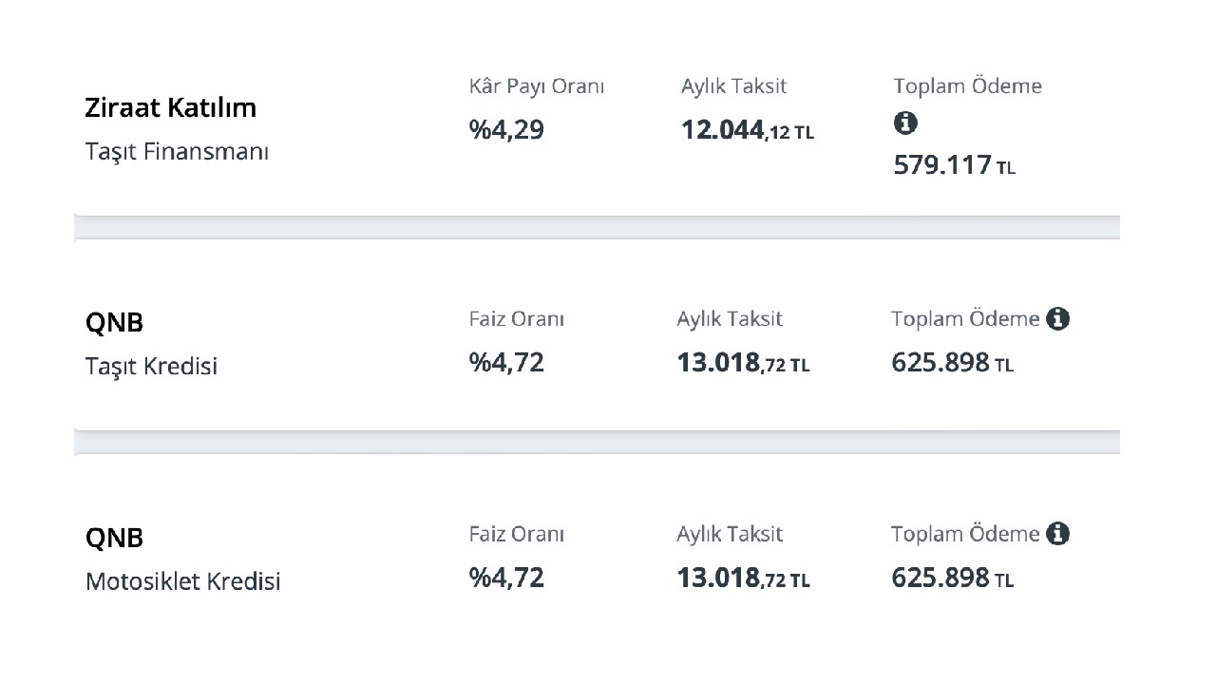1216x684 pixels.
Task: Click the Kâr Payı Oranı label
Action: (537, 86)
